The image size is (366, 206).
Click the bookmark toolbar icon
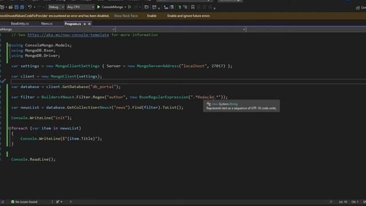pyautogui.click(x=193, y=7)
